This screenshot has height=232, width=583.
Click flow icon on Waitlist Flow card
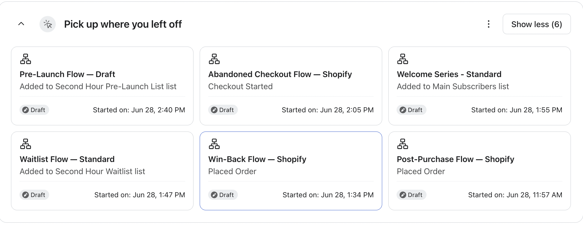tap(25, 144)
